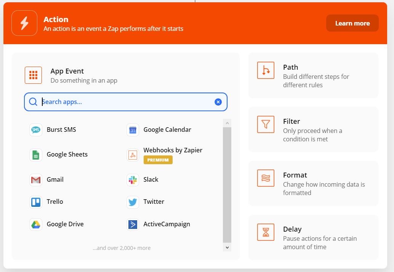
Task: Click the Delay hourglass icon
Action: [266, 232]
